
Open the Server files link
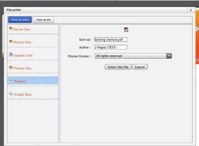pos(22,29)
